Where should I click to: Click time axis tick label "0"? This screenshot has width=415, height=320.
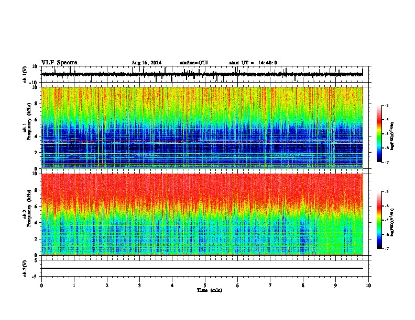tap(41, 285)
